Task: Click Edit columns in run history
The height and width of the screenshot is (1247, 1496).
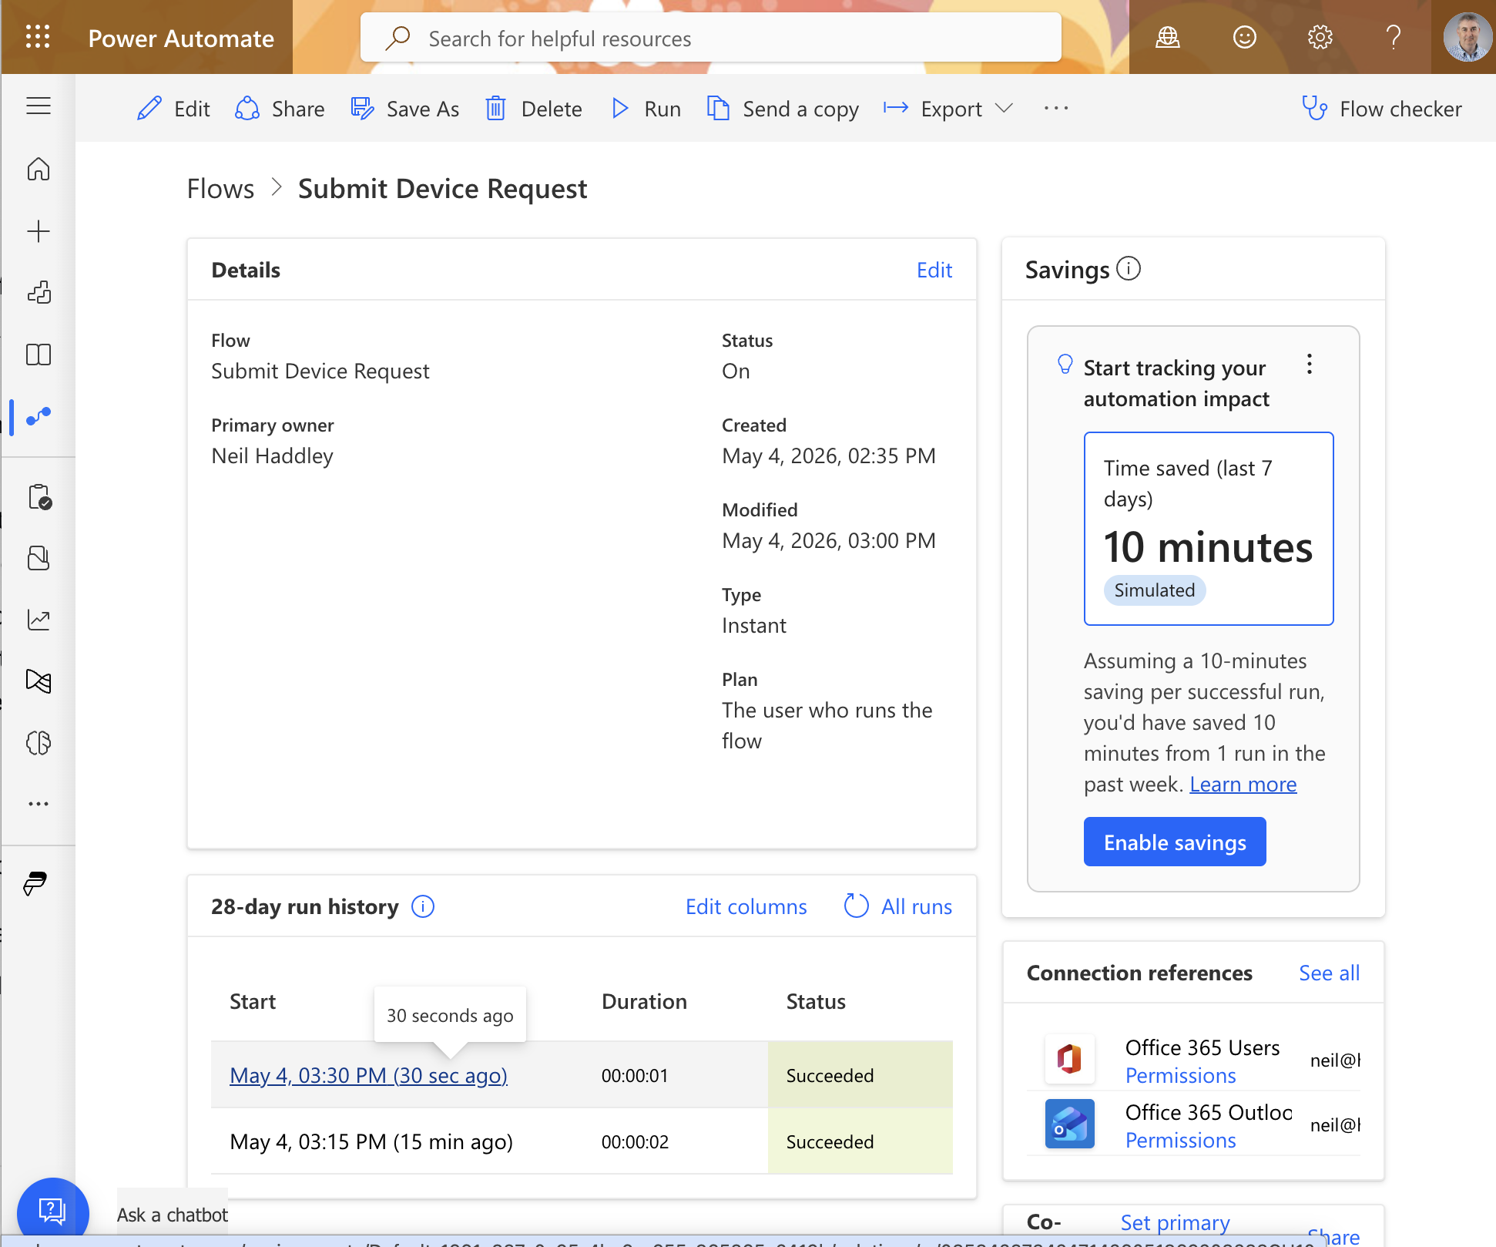Action: [746, 906]
